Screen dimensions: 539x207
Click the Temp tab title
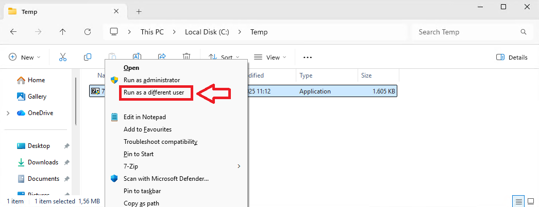click(29, 12)
